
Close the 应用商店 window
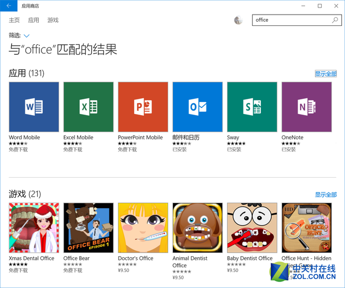click(336, 6)
